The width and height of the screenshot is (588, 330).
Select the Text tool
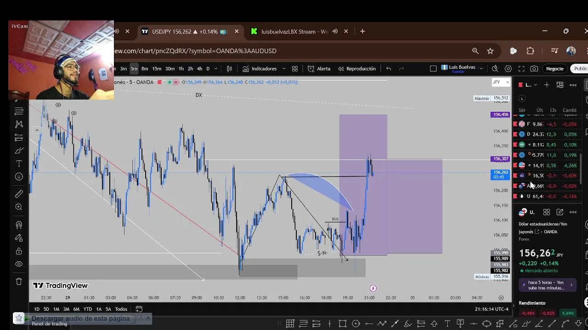click(19, 164)
